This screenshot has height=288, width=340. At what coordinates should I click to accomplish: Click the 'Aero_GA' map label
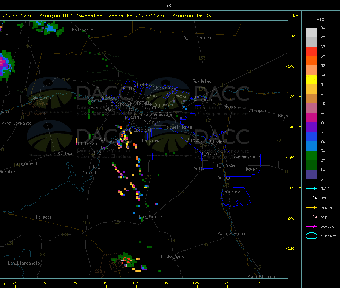[x=226, y=178]
